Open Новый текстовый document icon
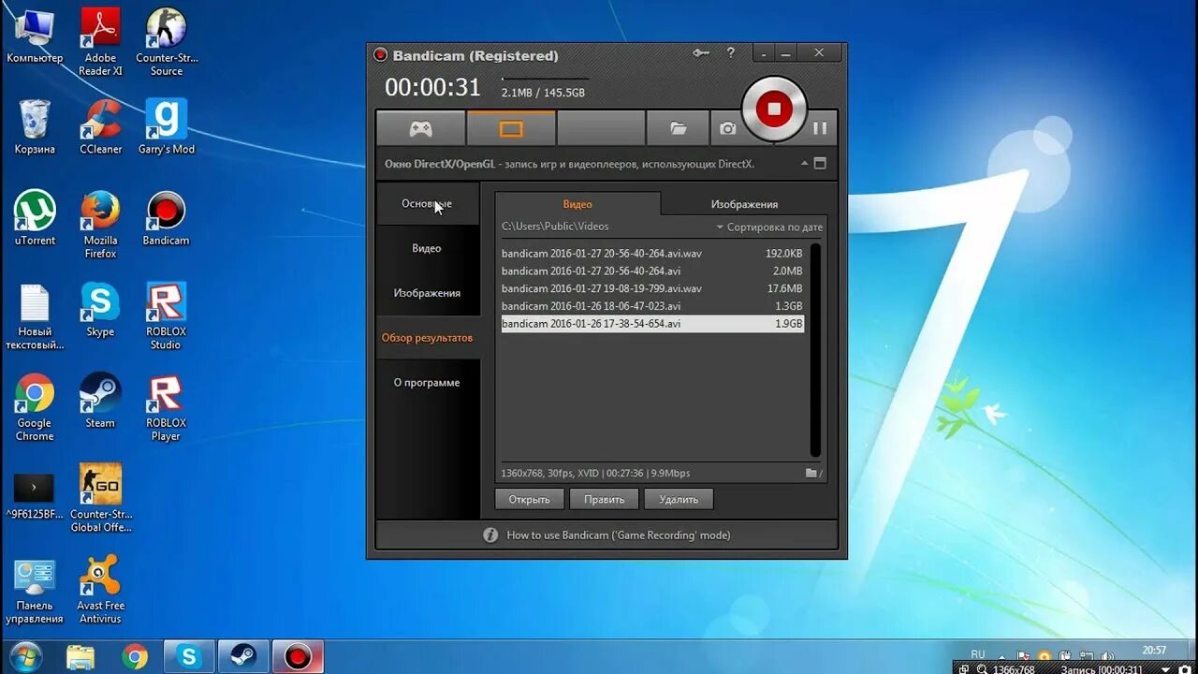Image resolution: width=1198 pixels, height=674 pixels. pos(35,316)
